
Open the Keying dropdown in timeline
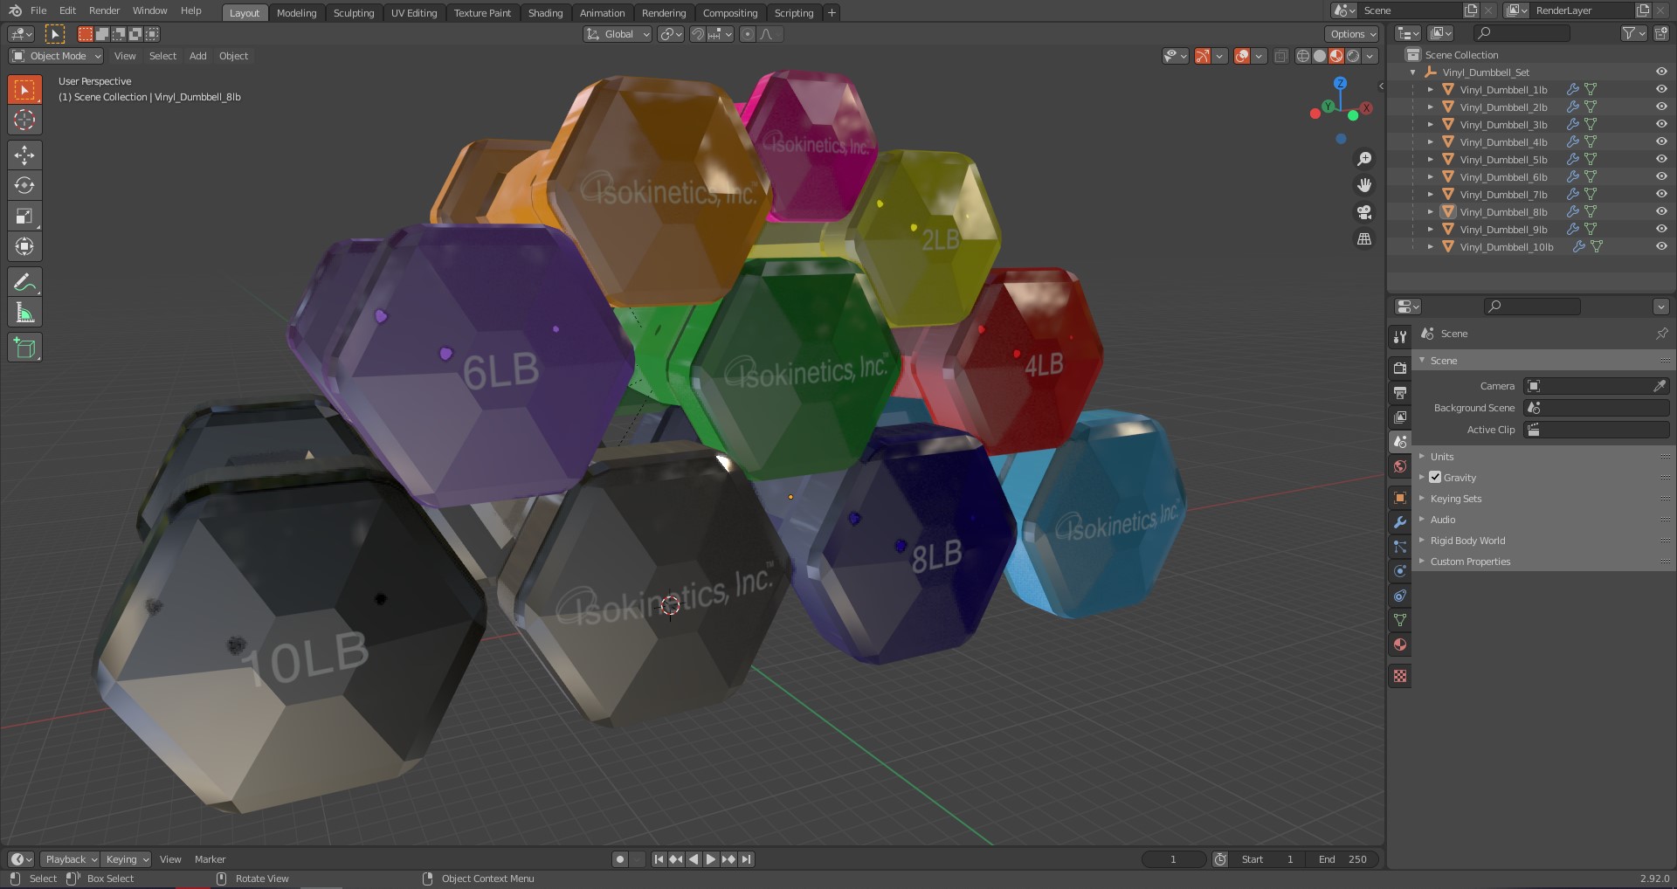point(126,859)
